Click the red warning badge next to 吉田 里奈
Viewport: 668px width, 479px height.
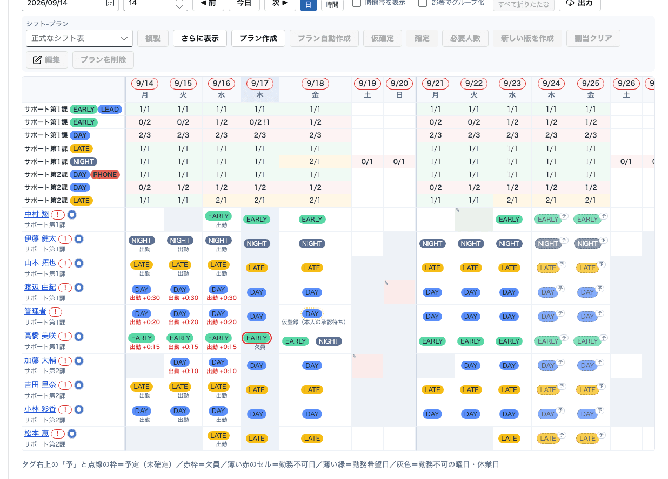coord(65,385)
